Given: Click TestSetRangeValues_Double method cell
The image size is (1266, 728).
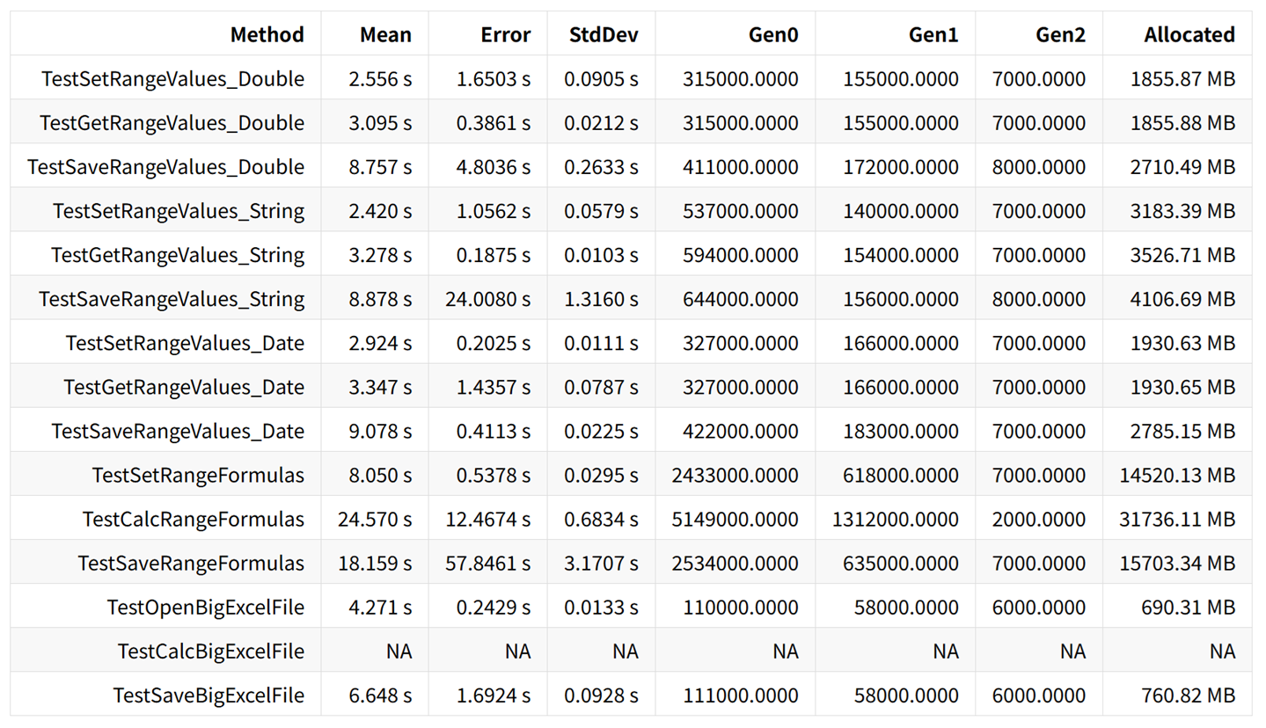Looking at the screenshot, I should [172, 79].
